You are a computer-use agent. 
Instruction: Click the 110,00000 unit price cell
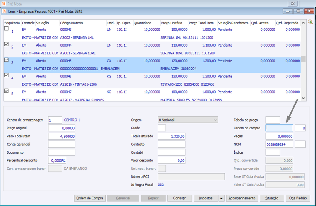pyautogui.click(x=179, y=45)
